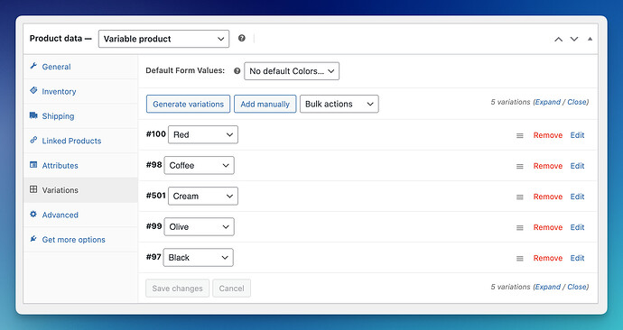623x330 pixels.
Task: Remove the Coffee variation
Action: (548, 166)
